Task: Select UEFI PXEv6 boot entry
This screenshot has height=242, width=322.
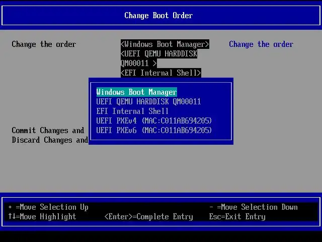Action: click(154, 130)
